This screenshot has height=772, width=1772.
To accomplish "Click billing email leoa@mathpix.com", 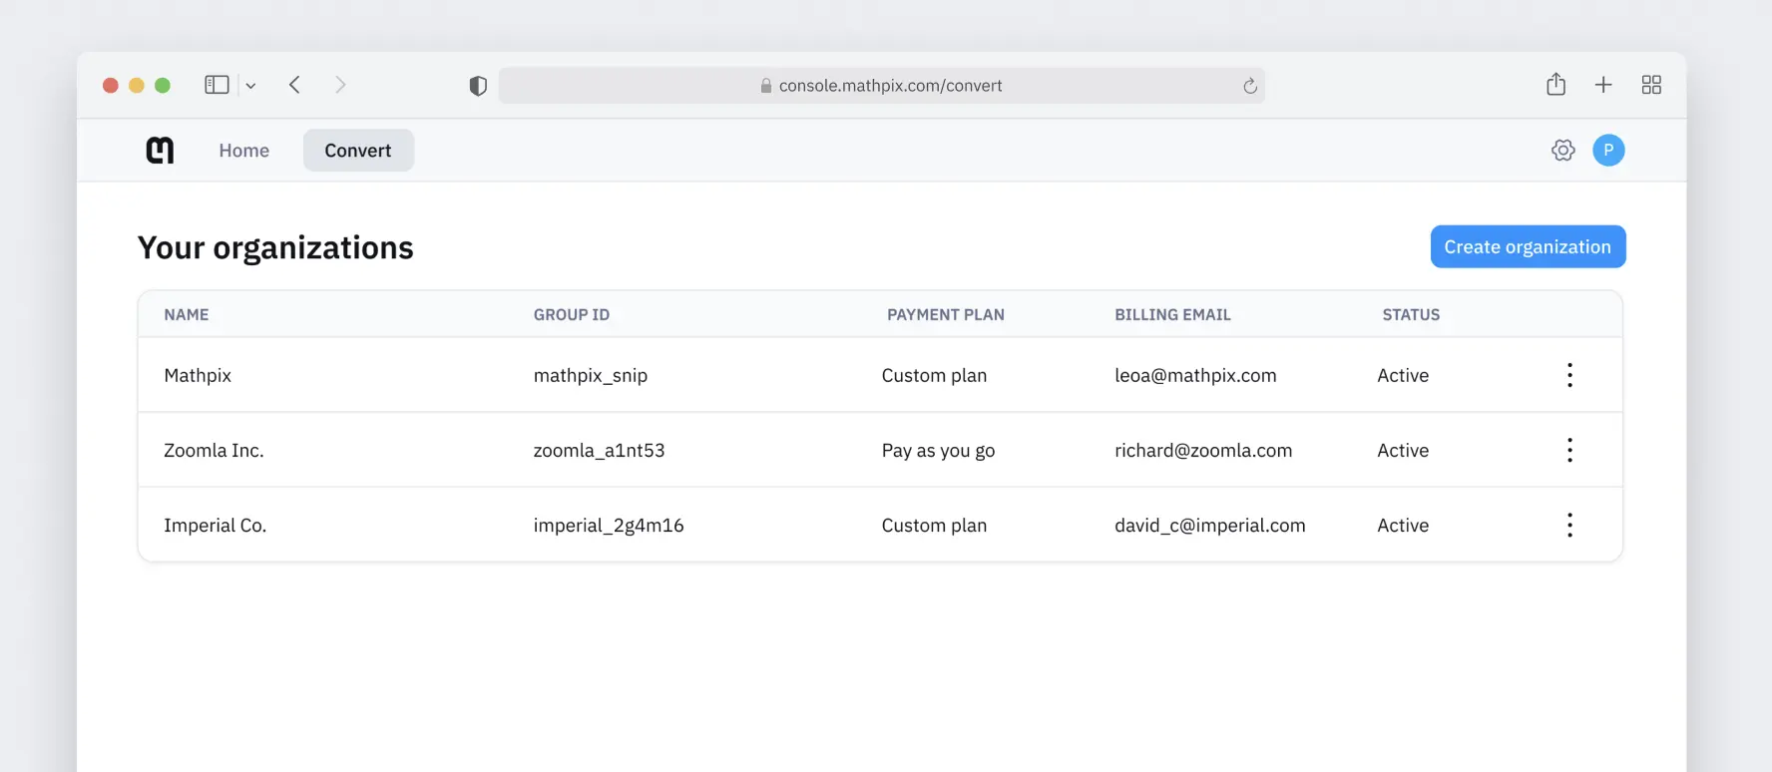I will [1195, 375].
